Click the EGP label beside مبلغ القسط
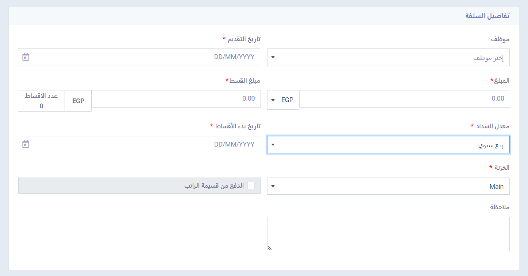The image size is (528, 276). pos(78,101)
